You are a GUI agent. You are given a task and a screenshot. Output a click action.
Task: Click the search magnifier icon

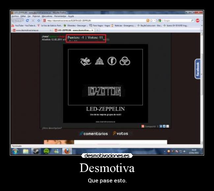click(x=192, y=20)
